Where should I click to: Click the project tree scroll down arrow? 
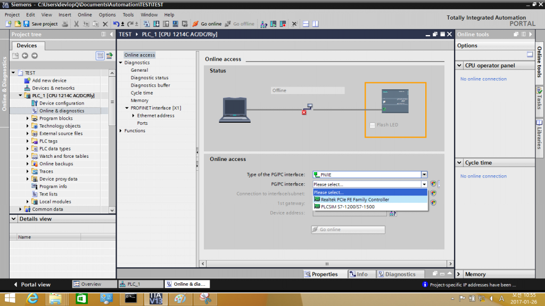pos(112,210)
